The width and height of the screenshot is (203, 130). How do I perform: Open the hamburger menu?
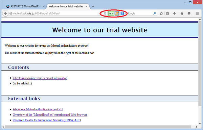click(x=197, y=13)
